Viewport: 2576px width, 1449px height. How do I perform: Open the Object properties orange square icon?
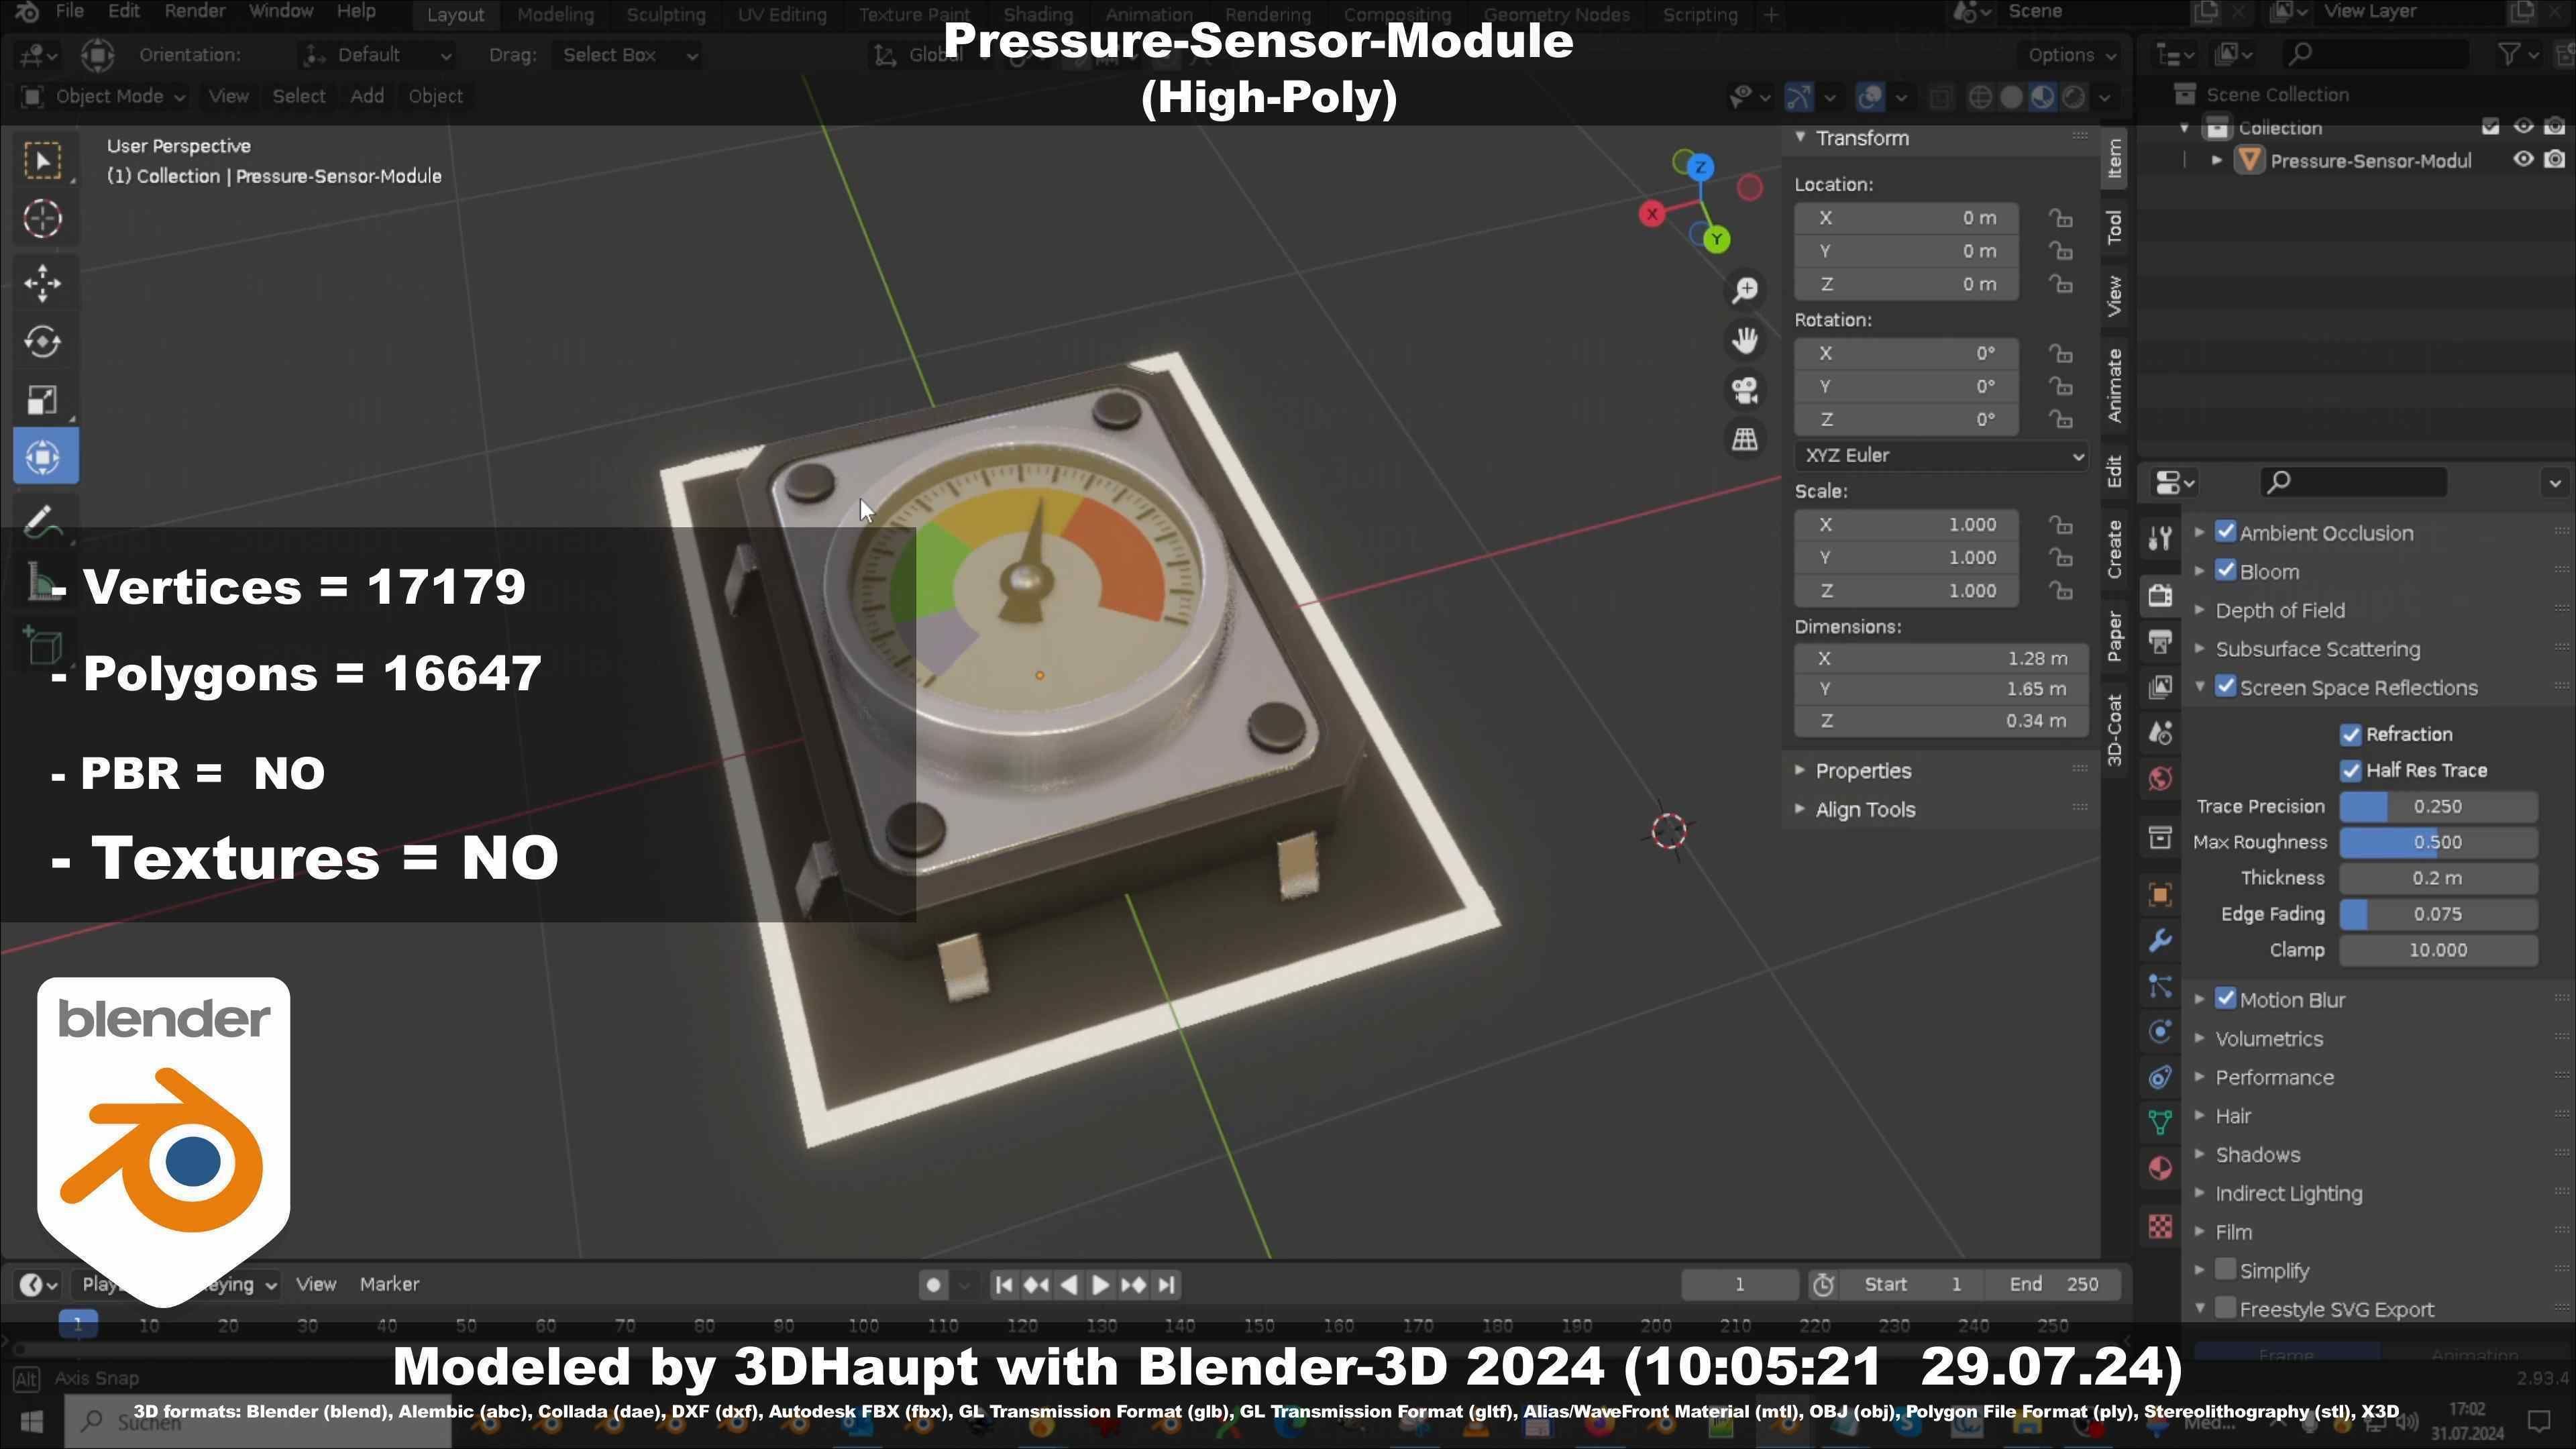(2160, 895)
